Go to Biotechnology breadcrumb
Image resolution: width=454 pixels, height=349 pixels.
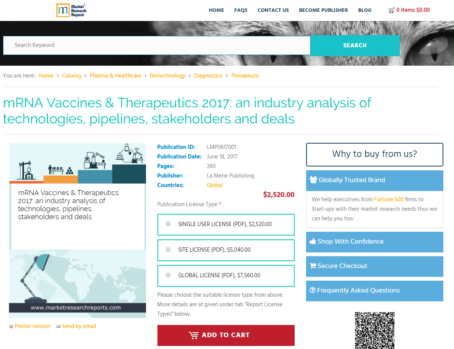168,76
